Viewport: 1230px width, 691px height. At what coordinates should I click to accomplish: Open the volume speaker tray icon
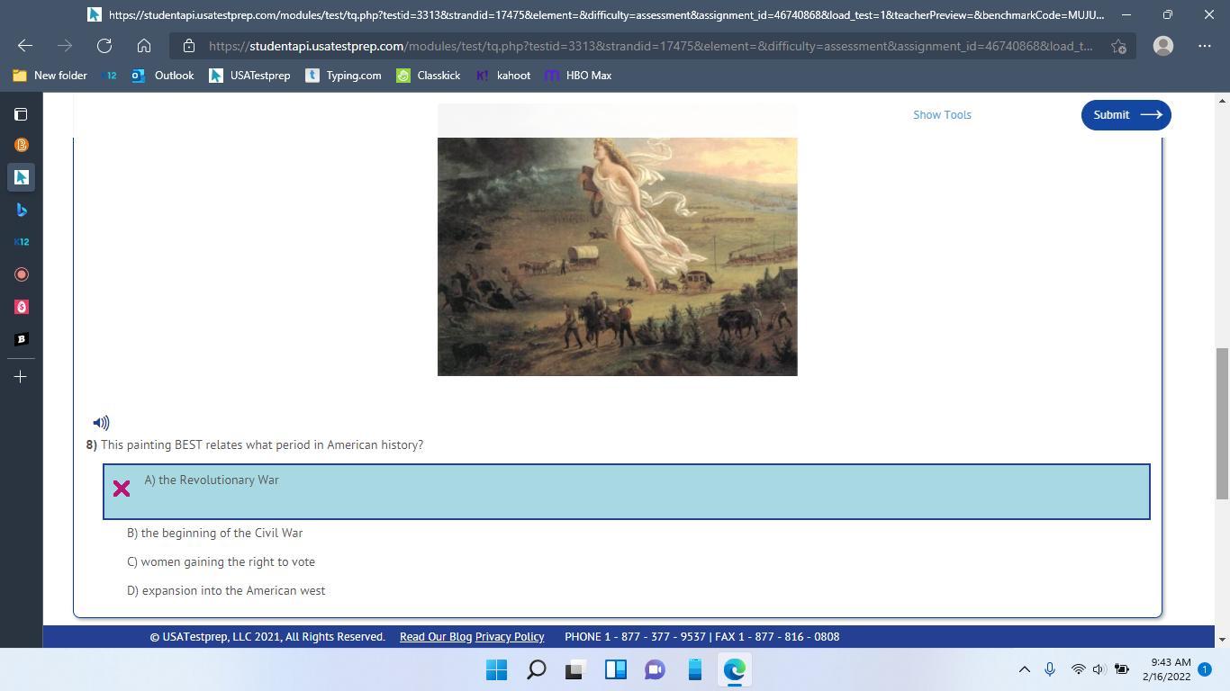tap(1099, 669)
